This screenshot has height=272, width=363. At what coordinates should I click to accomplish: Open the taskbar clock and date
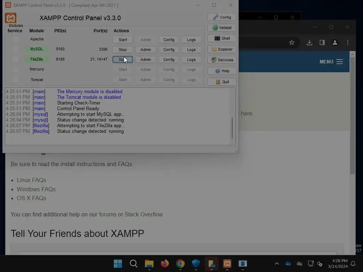(x=338, y=263)
